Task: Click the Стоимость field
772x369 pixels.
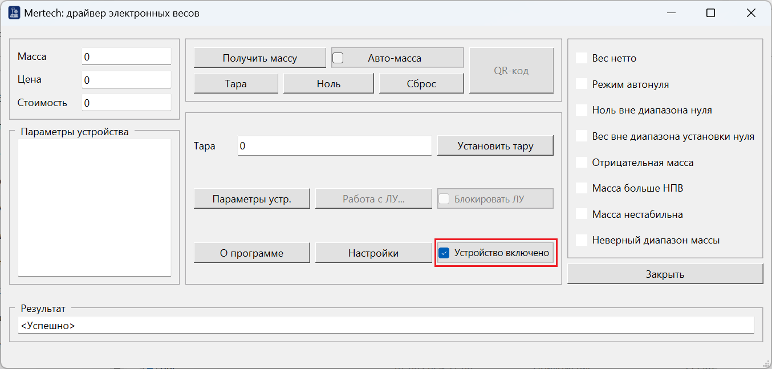Action: (x=126, y=103)
